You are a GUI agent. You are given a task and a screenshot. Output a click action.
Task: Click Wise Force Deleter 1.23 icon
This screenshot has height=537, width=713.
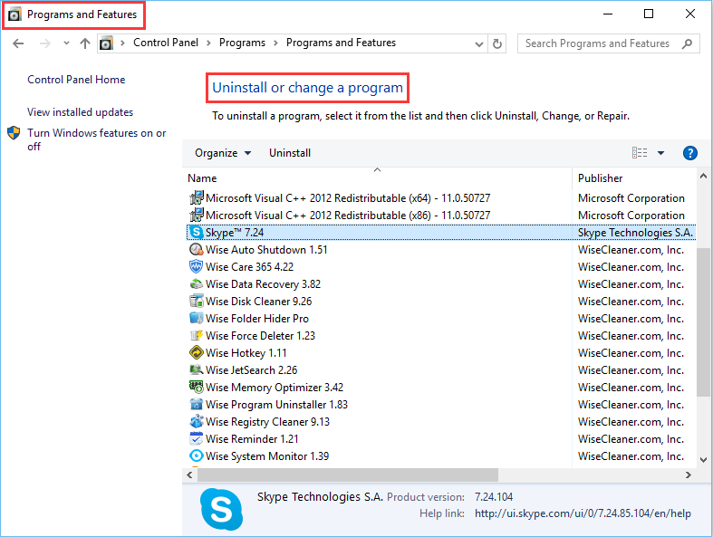tap(196, 336)
